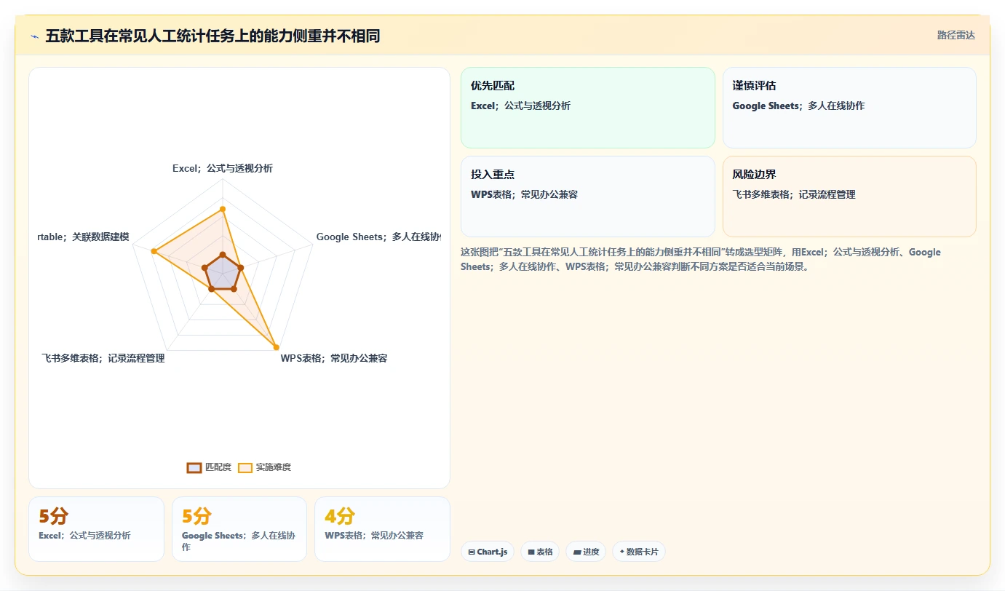Image resolution: width=1005 pixels, height=591 pixels.
Task: Click the 路径雷达 label in the header
Action: [956, 35]
